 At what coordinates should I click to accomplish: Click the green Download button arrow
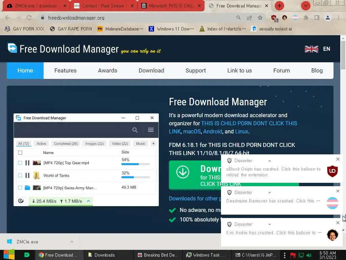pyautogui.click(x=183, y=172)
